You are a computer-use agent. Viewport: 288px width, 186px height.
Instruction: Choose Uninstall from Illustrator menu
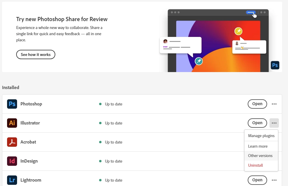pyautogui.click(x=261, y=165)
